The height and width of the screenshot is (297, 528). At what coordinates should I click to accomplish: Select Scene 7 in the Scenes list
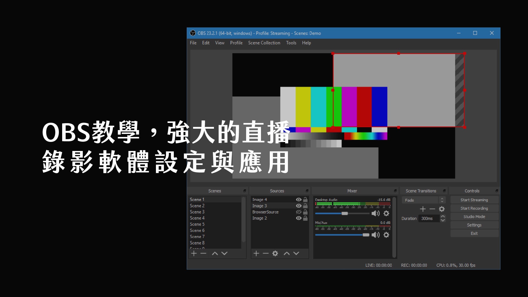coord(215,237)
